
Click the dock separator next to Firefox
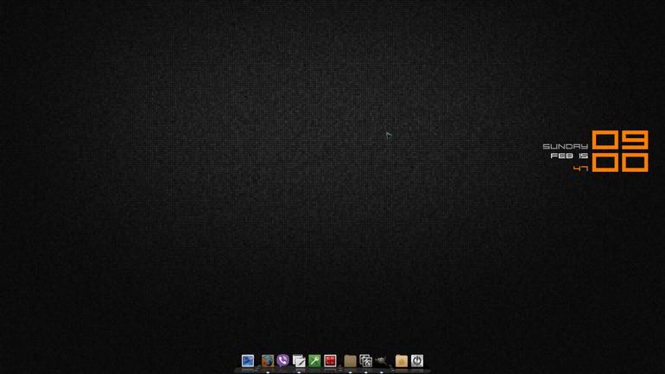click(258, 366)
